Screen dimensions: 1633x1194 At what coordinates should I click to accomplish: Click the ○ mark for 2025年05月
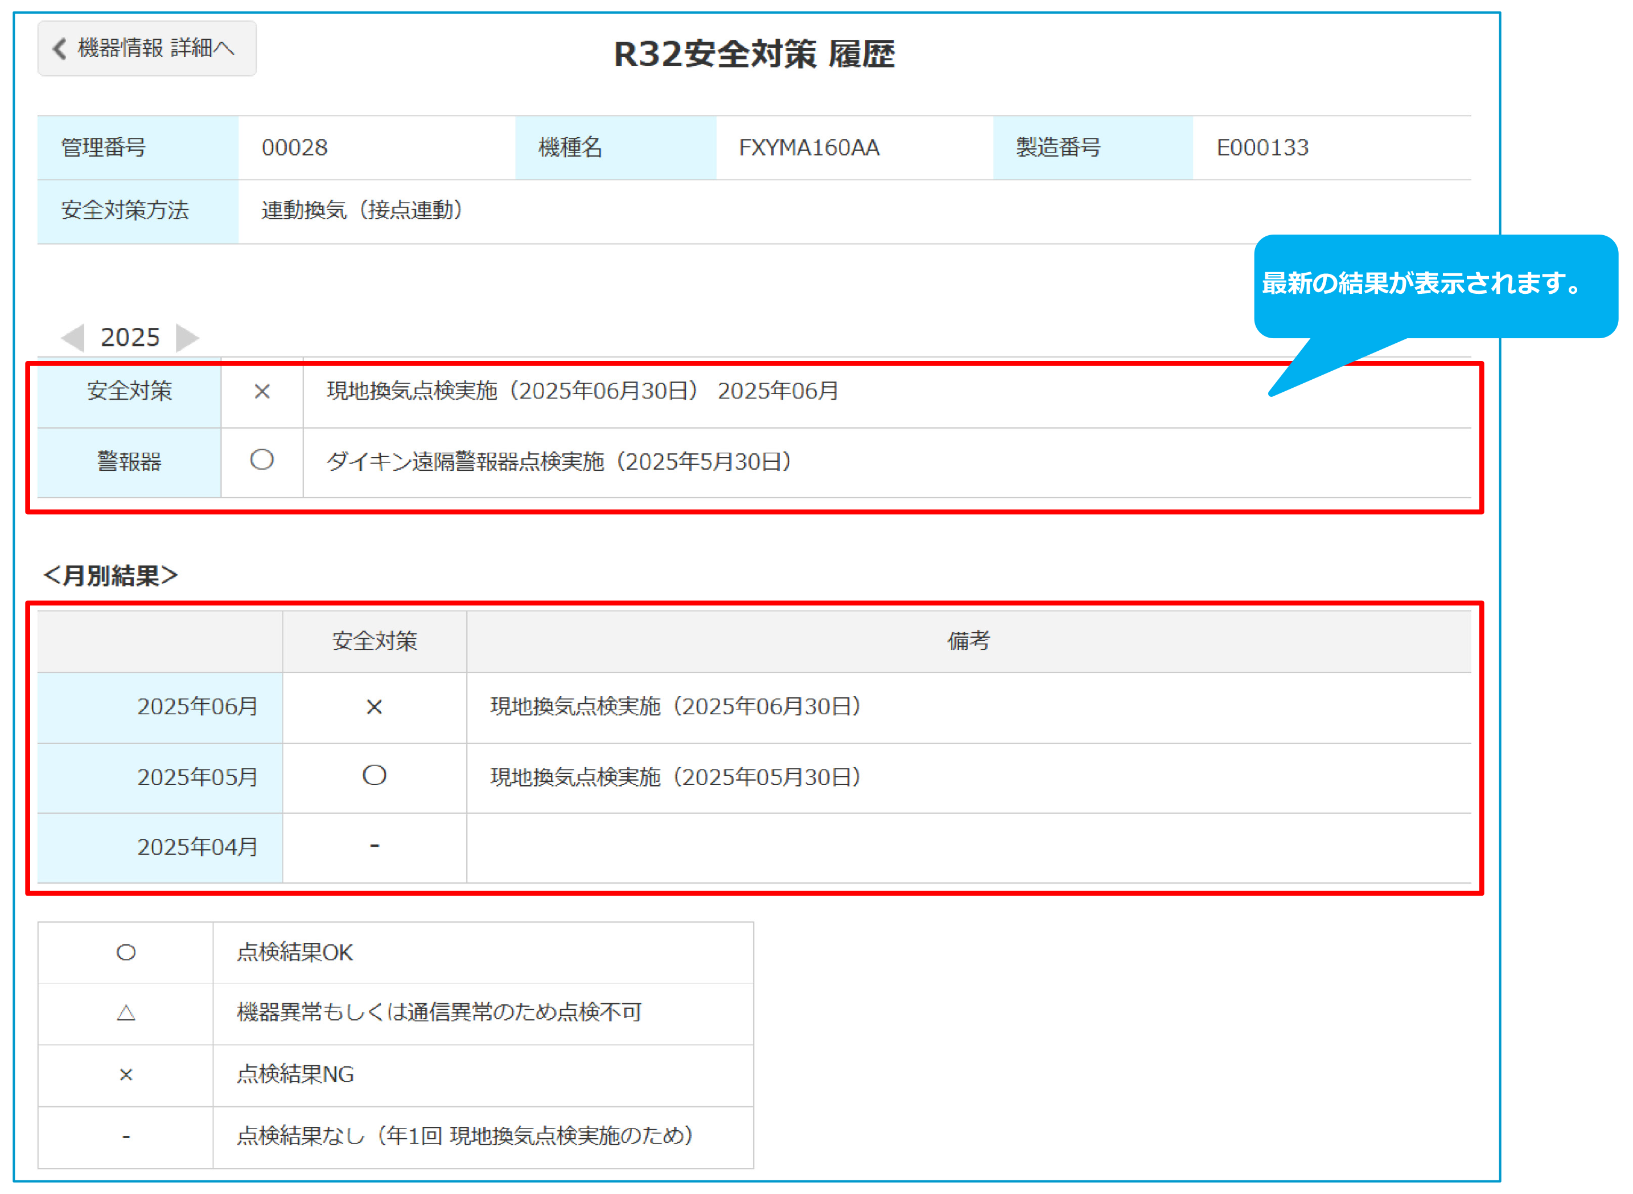(375, 776)
